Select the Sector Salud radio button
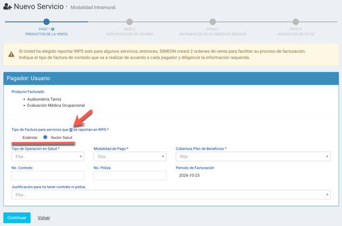Viewport: 342px width, 226px height. [45, 137]
